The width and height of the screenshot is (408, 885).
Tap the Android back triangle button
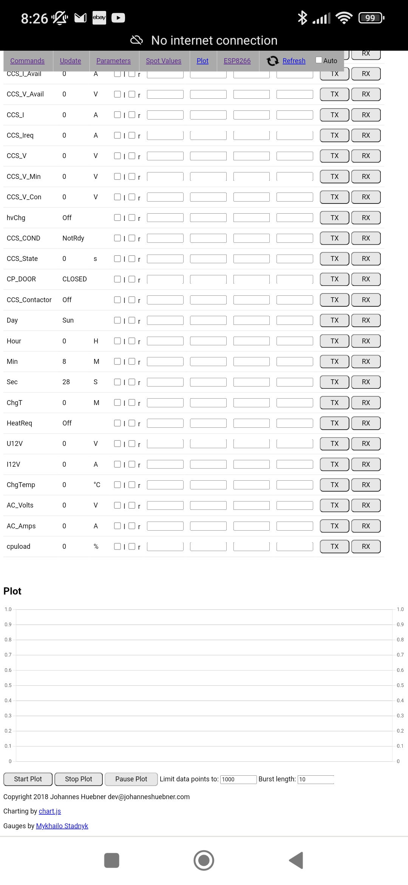pos(297,860)
